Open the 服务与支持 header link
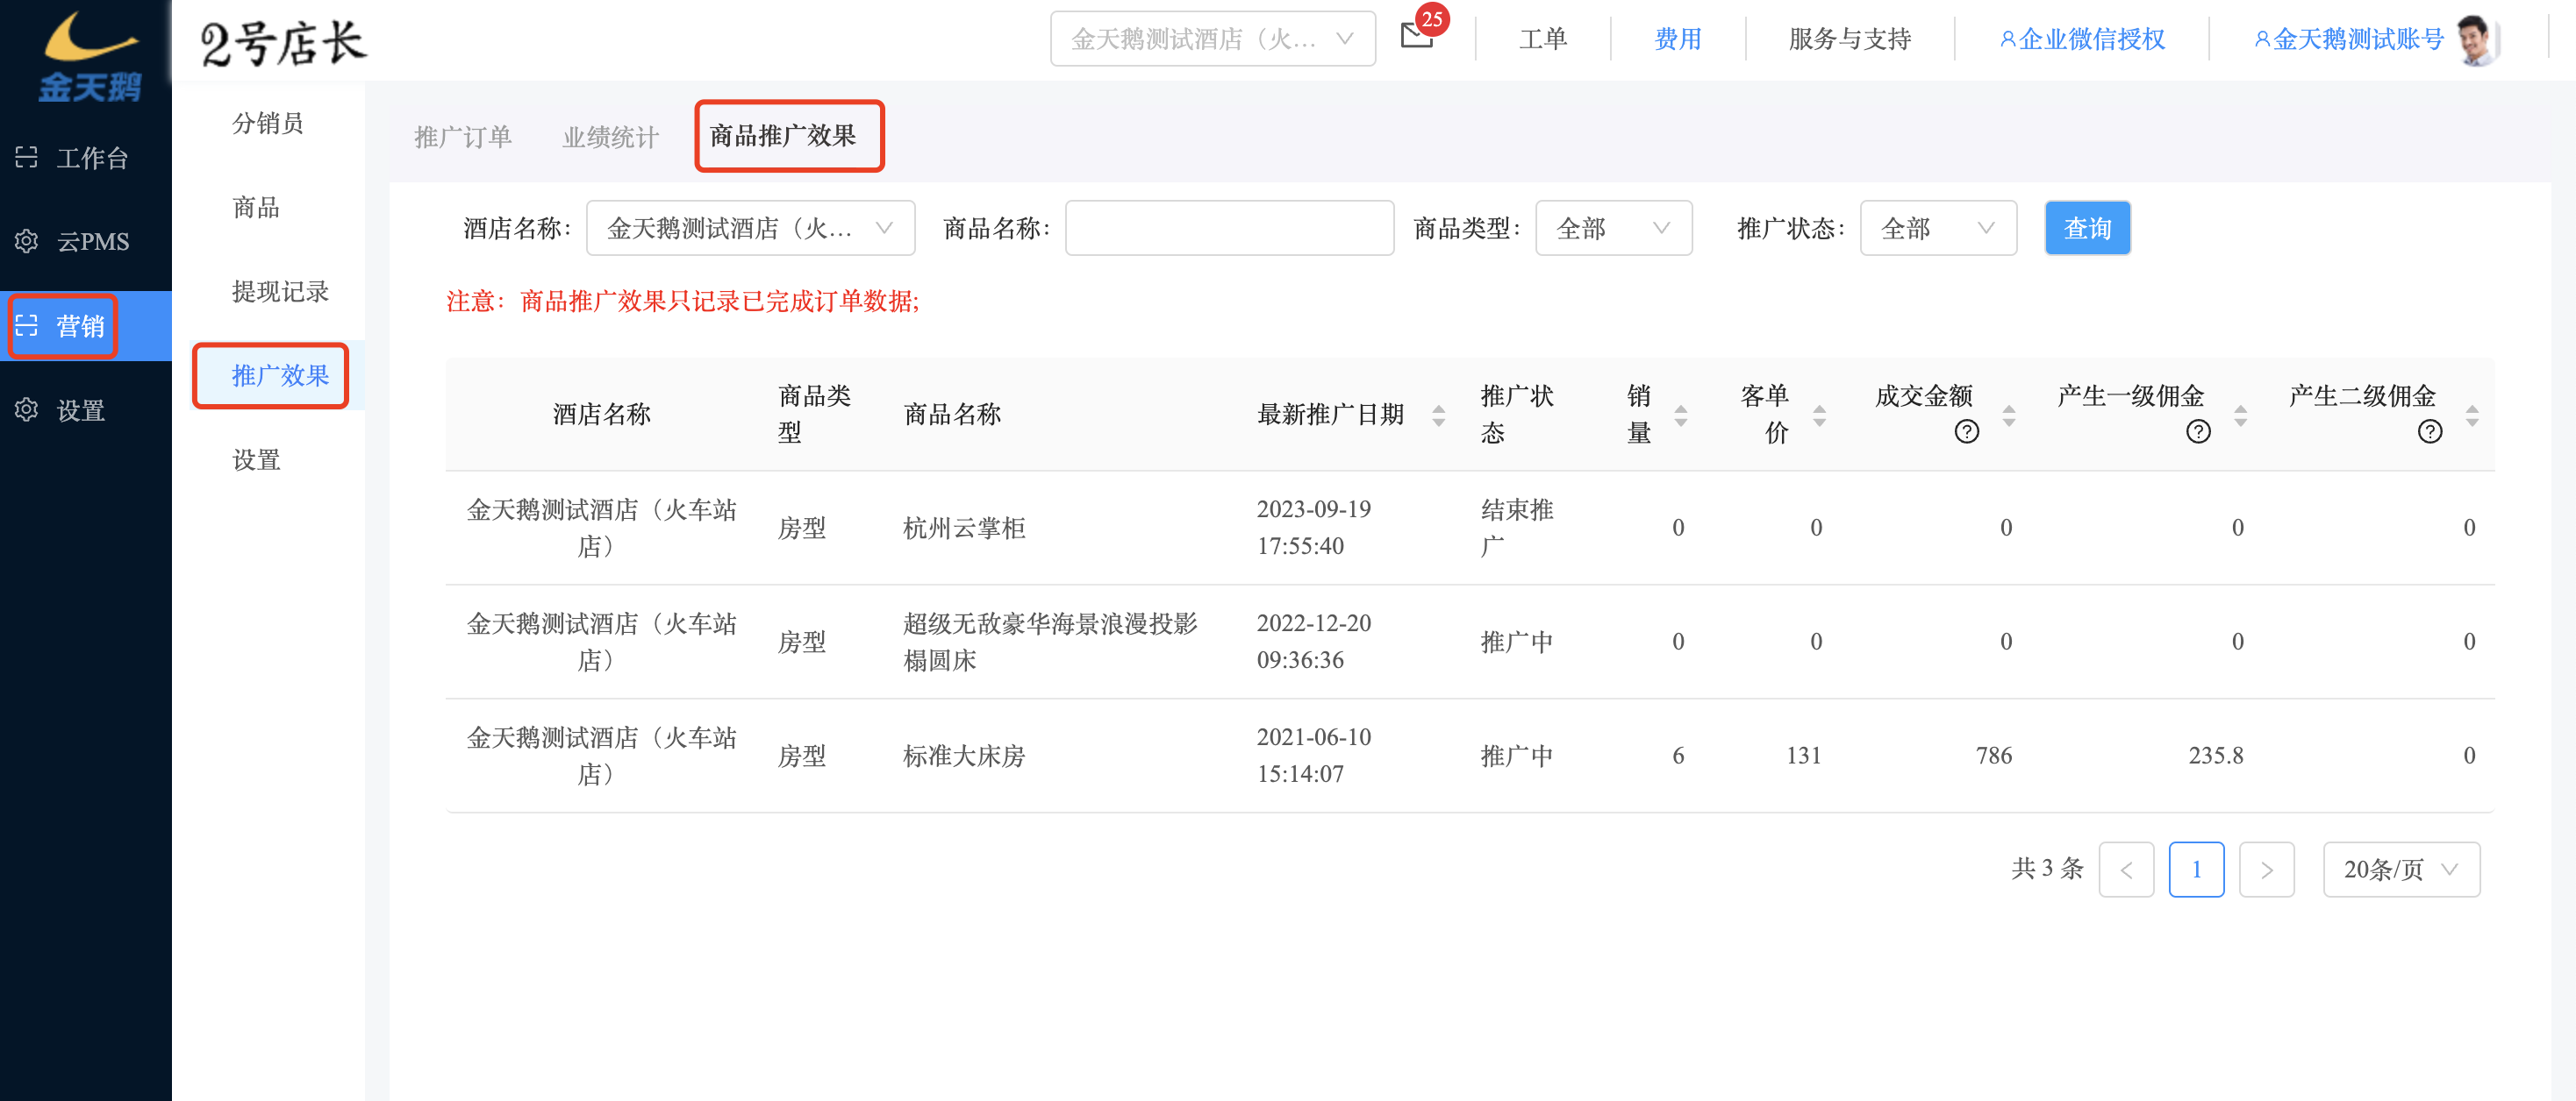2576x1101 pixels. [x=1849, y=39]
